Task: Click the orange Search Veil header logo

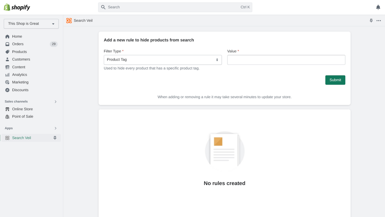Action: pos(69,20)
